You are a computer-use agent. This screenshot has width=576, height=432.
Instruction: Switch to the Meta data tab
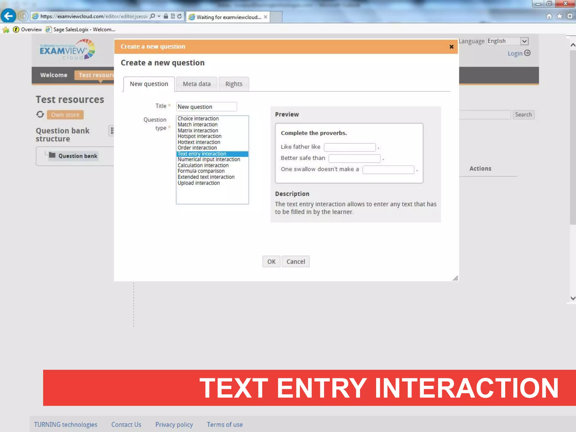pyautogui.click(x=197, y=84)
